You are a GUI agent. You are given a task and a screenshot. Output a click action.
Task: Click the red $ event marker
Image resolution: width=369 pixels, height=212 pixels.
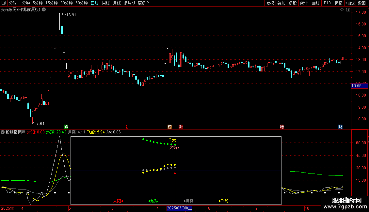tap(126, 127)
